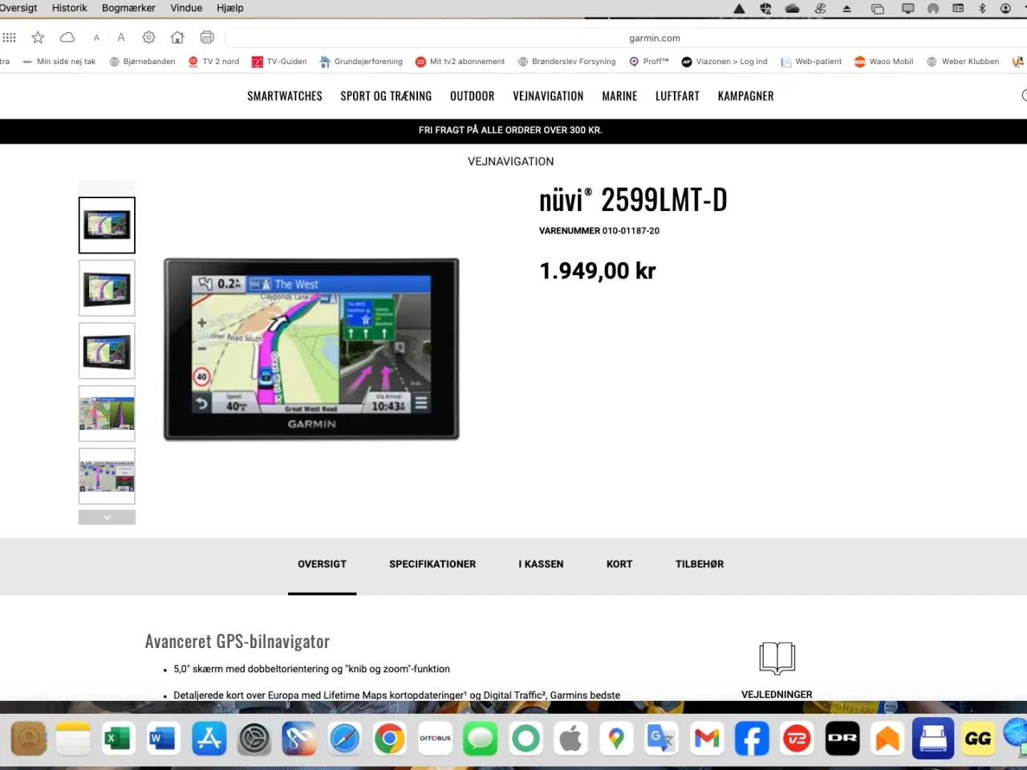Open Gmail from the Dock
Image resolution: width=1027 pixels, height=770 pixels.
[707, 738]
